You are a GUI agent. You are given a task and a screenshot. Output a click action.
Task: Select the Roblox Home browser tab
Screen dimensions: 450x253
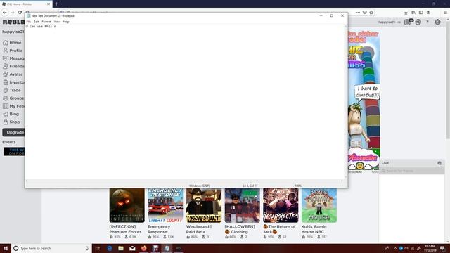coord(26,4)
